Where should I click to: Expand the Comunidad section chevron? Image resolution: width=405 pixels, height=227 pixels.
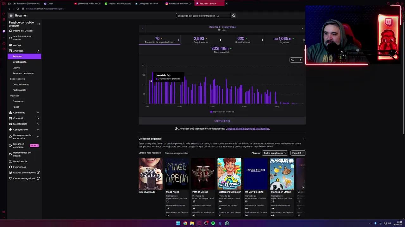point(38,113)
